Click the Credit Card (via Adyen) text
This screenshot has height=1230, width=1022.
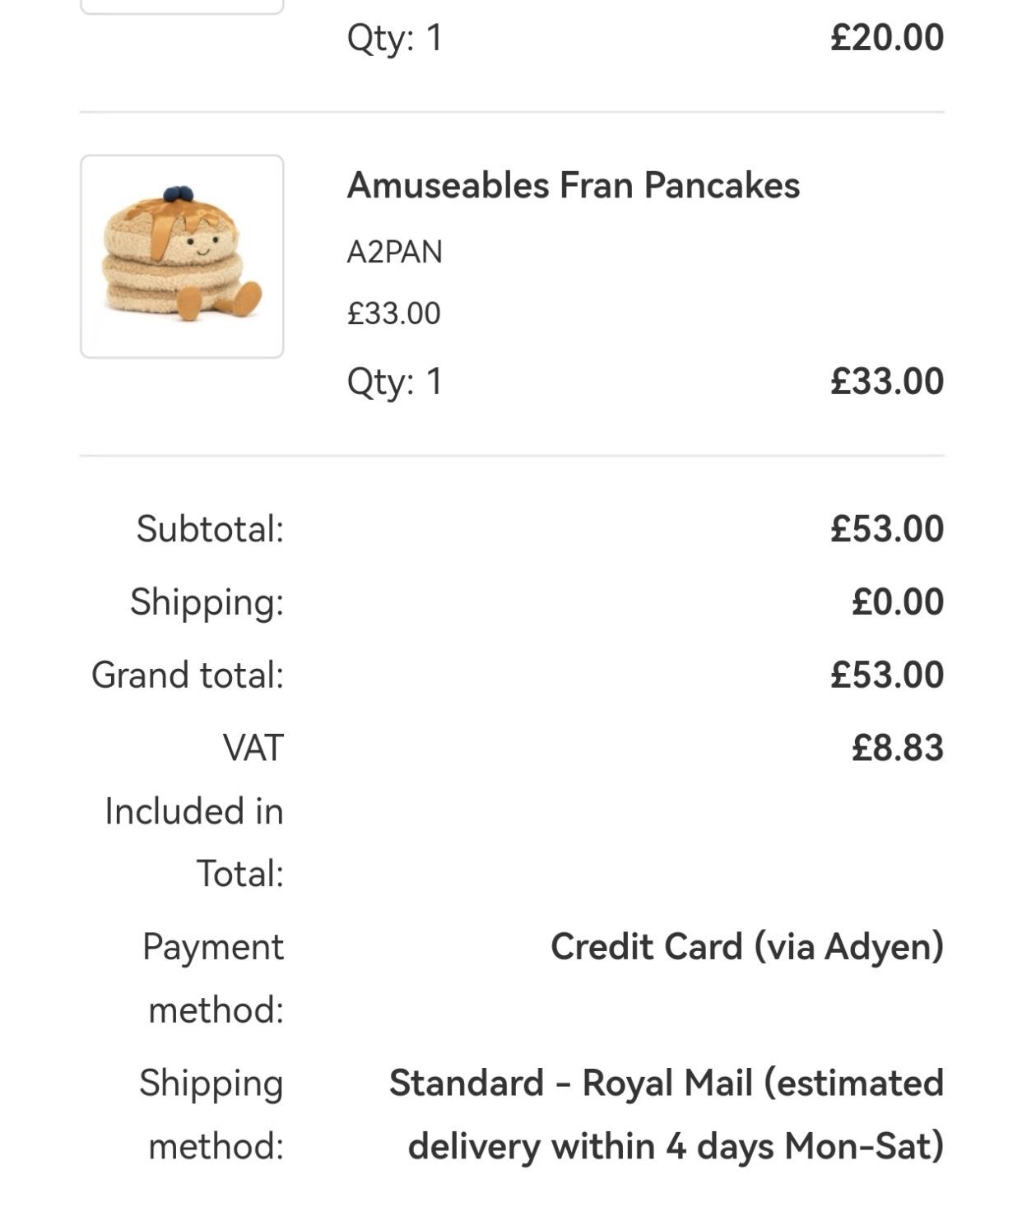747,947
